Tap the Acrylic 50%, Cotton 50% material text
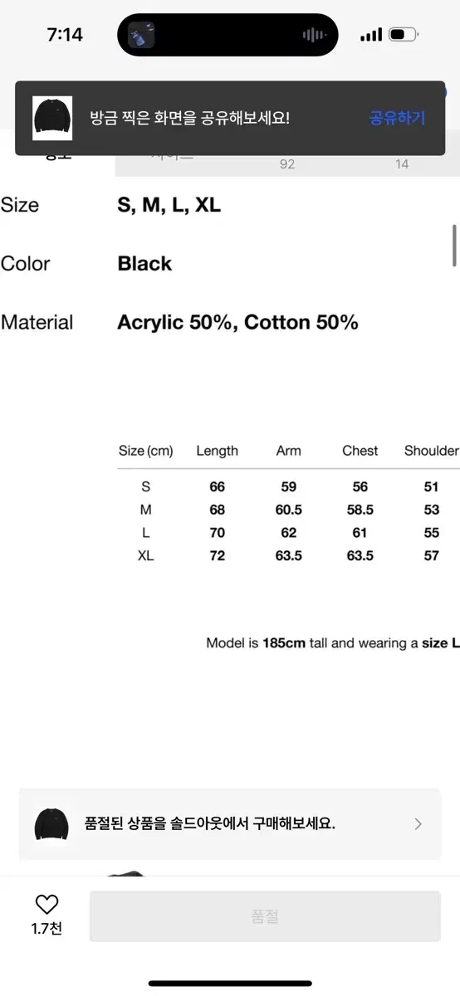 237,322
